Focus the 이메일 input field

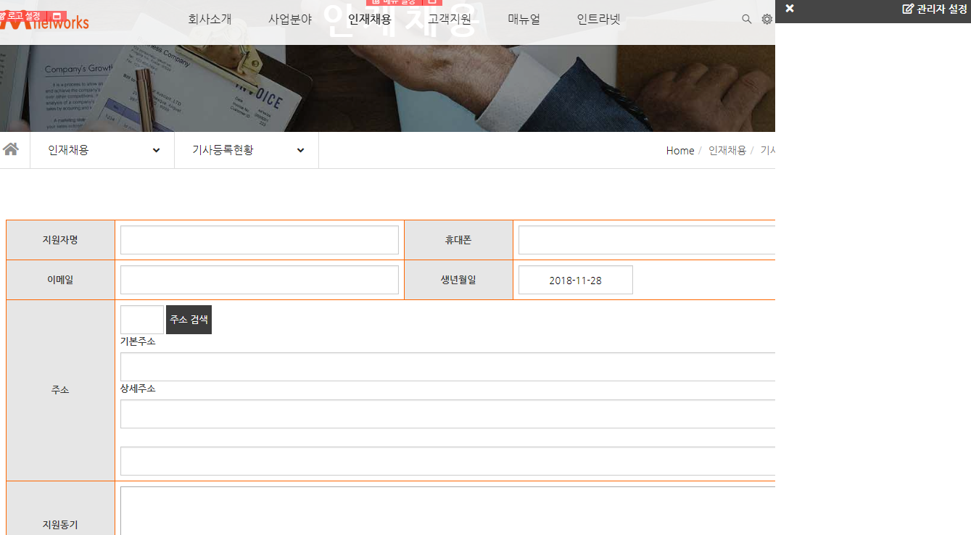click(260, 280)
